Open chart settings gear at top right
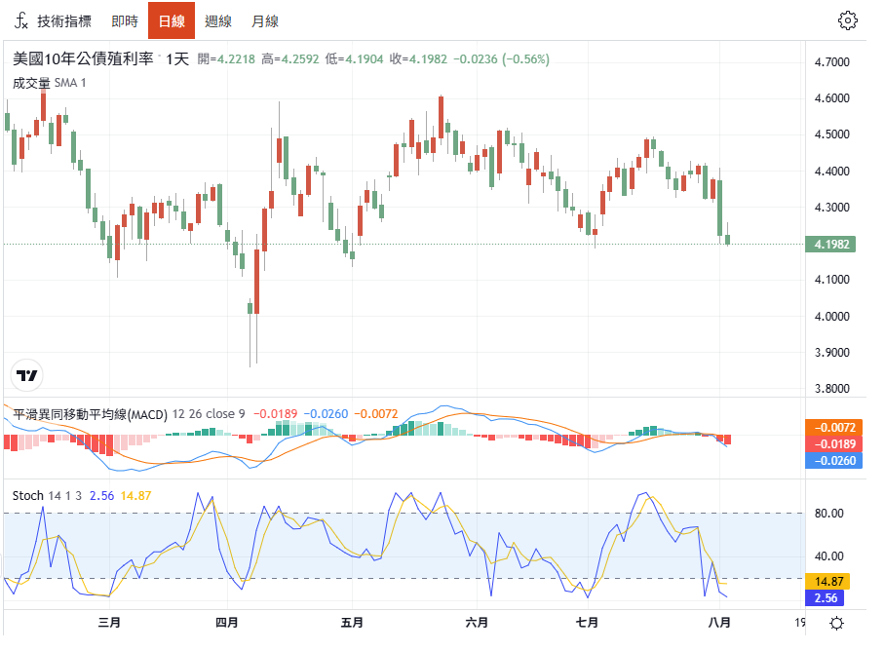 point(847,20)
